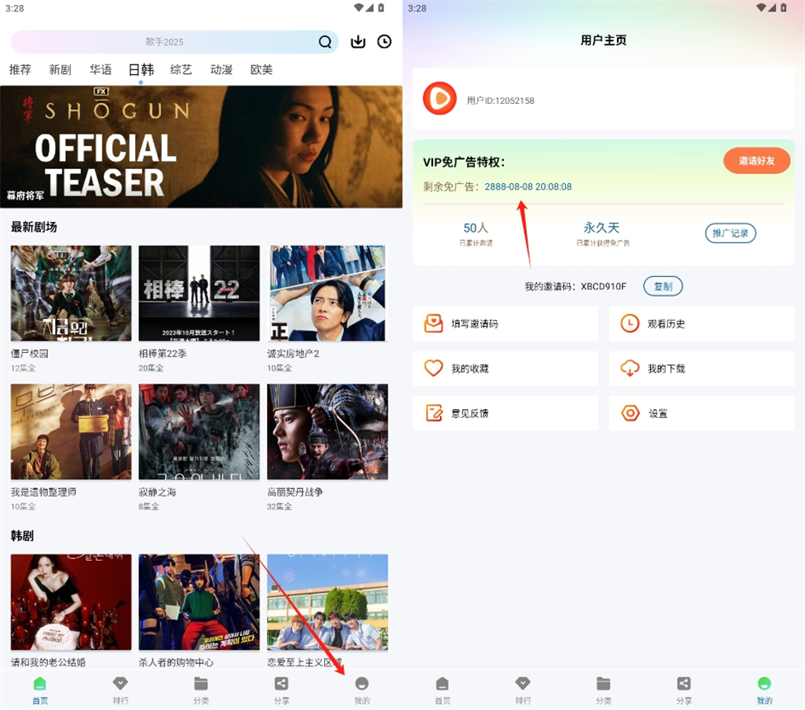Open 填写邀请码 to fill in an invite code
The width and height of the screenshot is (805, 710).
pyautogui.click(x=505, y=324)
